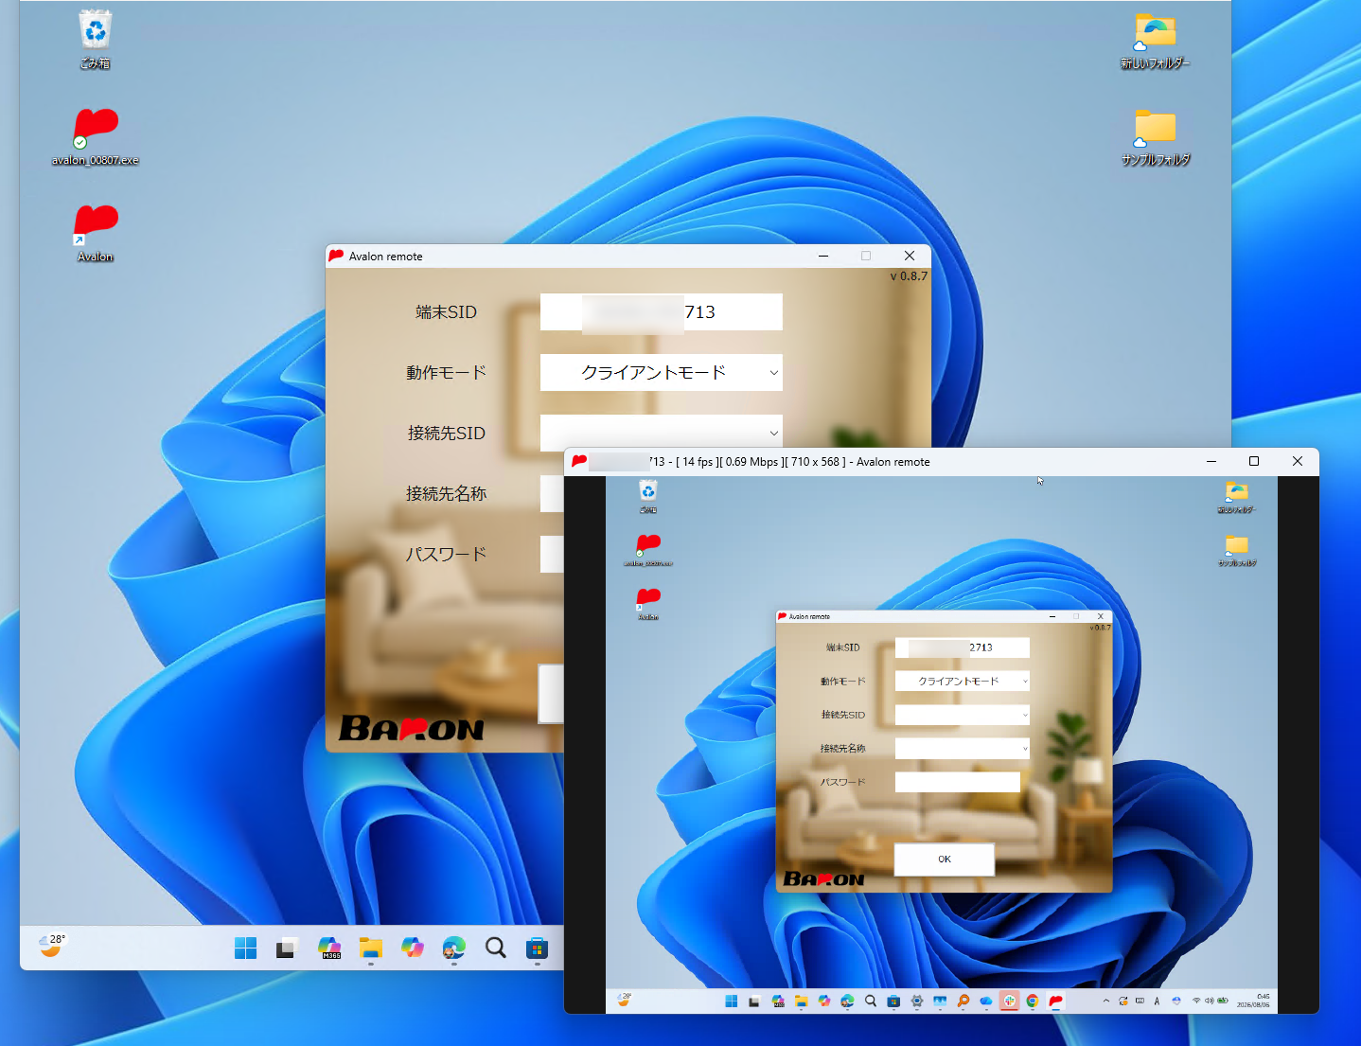Click the Search icon in the remote session taskbar
Screen dimensions: 1361x1046
point(871,1001)
